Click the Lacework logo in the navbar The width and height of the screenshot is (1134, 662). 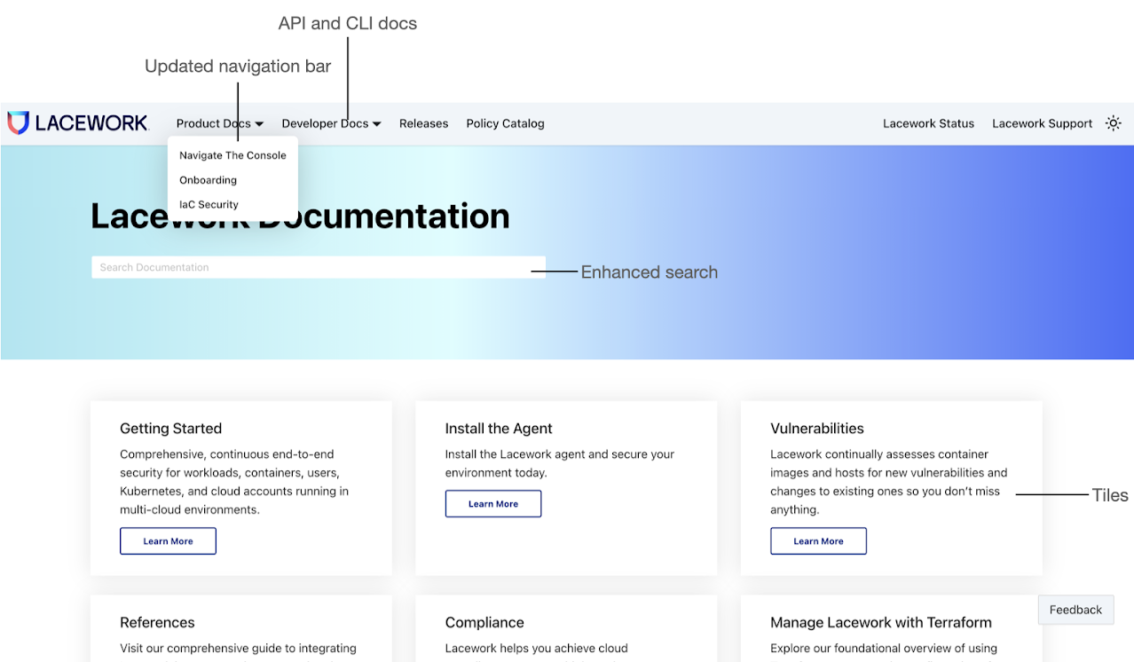point(78,123)
